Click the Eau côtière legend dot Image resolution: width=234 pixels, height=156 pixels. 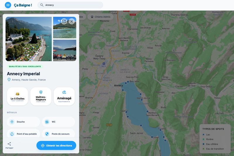coord(204,144)
